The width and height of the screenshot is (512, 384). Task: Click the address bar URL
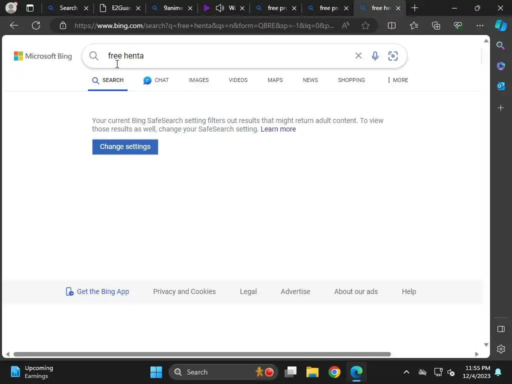(204, 25)
